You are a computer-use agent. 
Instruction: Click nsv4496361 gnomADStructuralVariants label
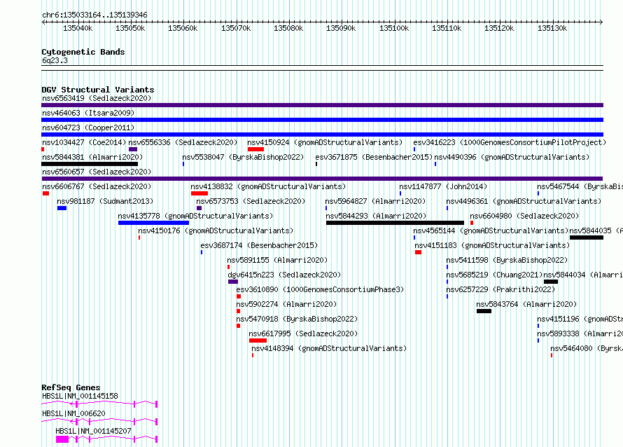pos(524,201)
